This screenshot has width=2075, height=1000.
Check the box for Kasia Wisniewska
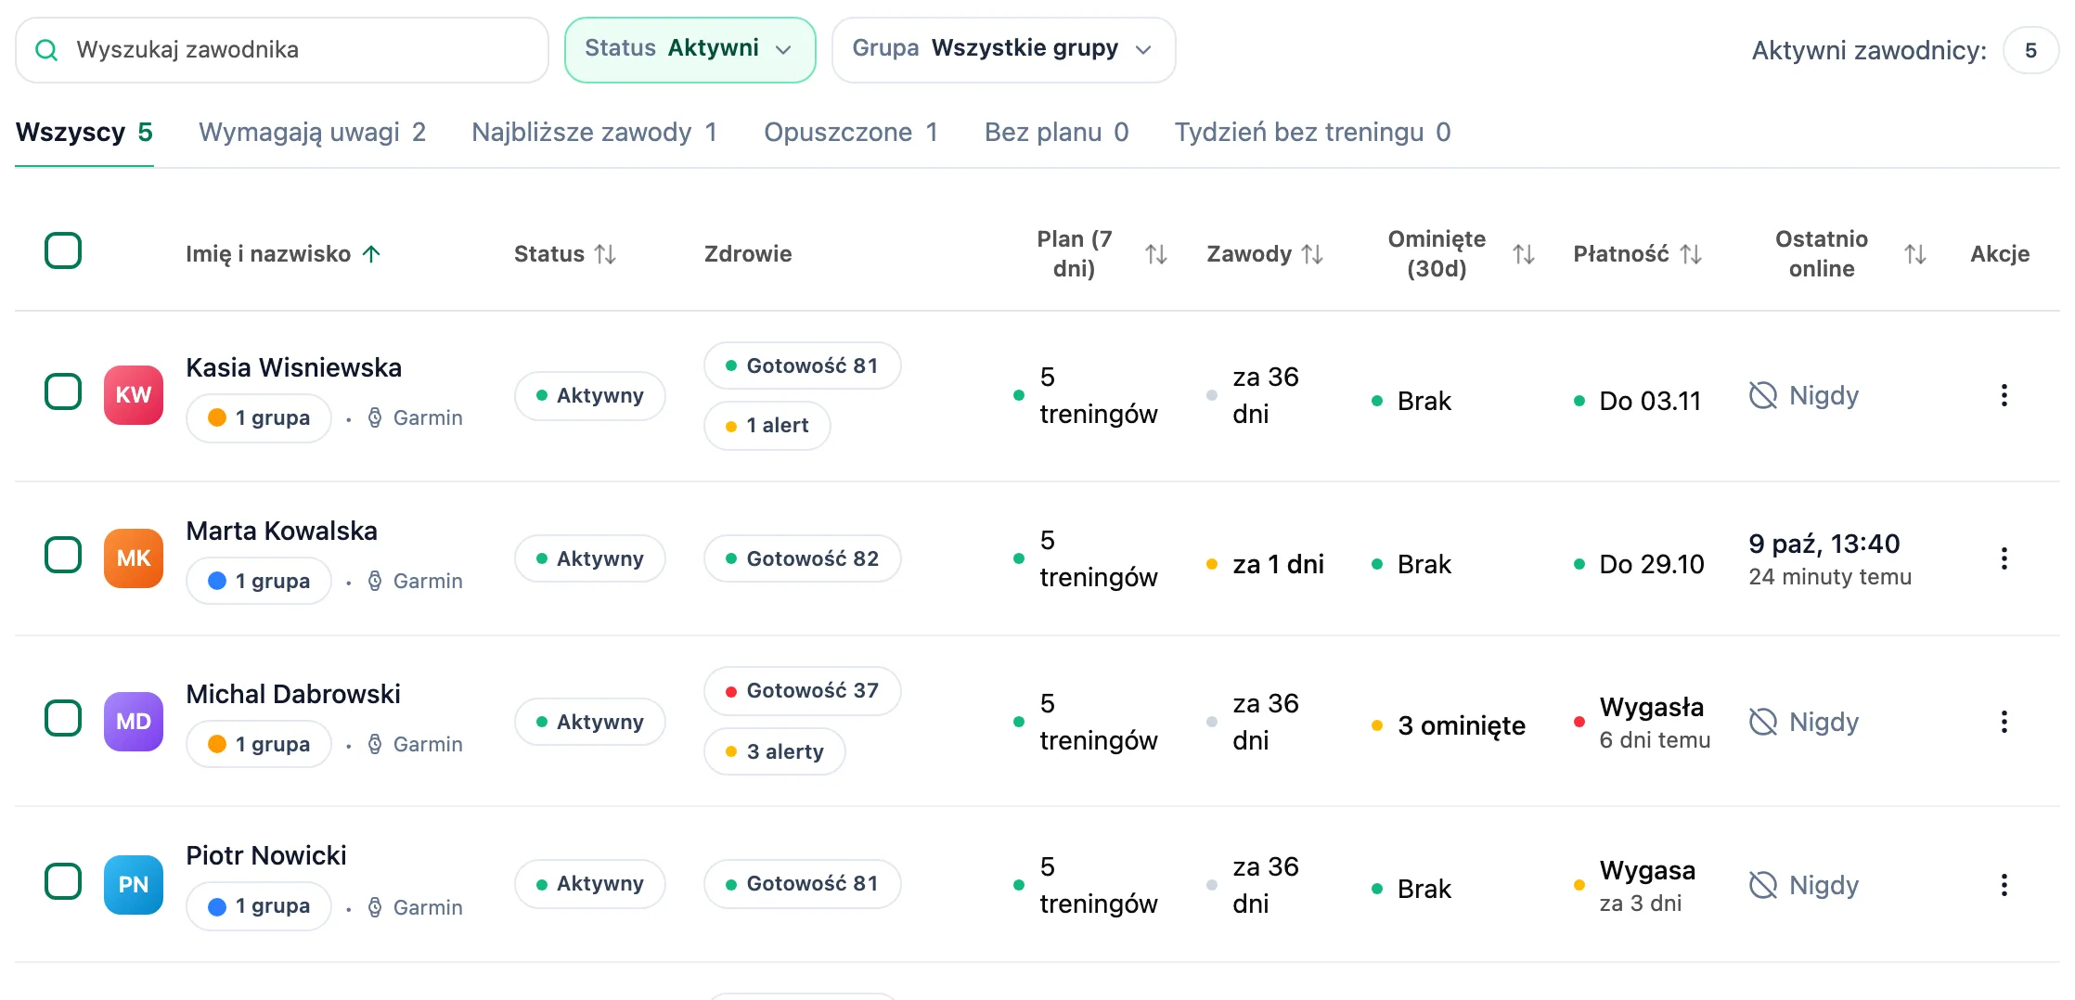point(63,391)
